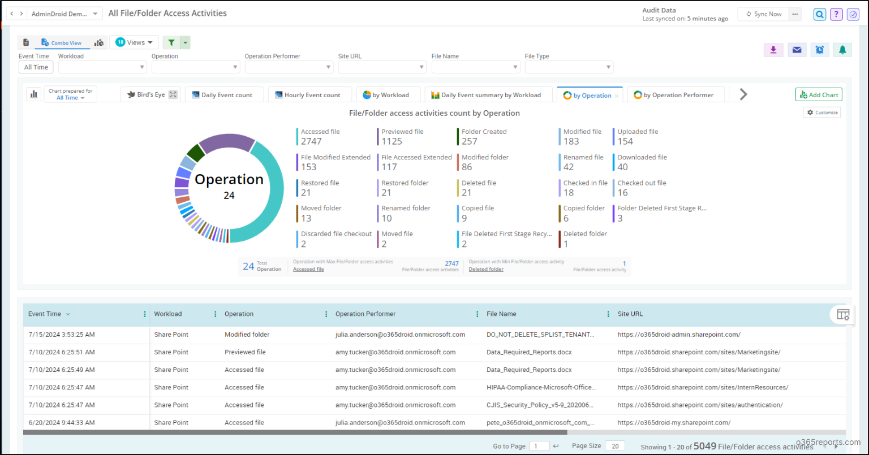The height and width of the screenshot is (455, 869).
Task: Click the dark green Folder Created donut segment
Action: point(196,153)
